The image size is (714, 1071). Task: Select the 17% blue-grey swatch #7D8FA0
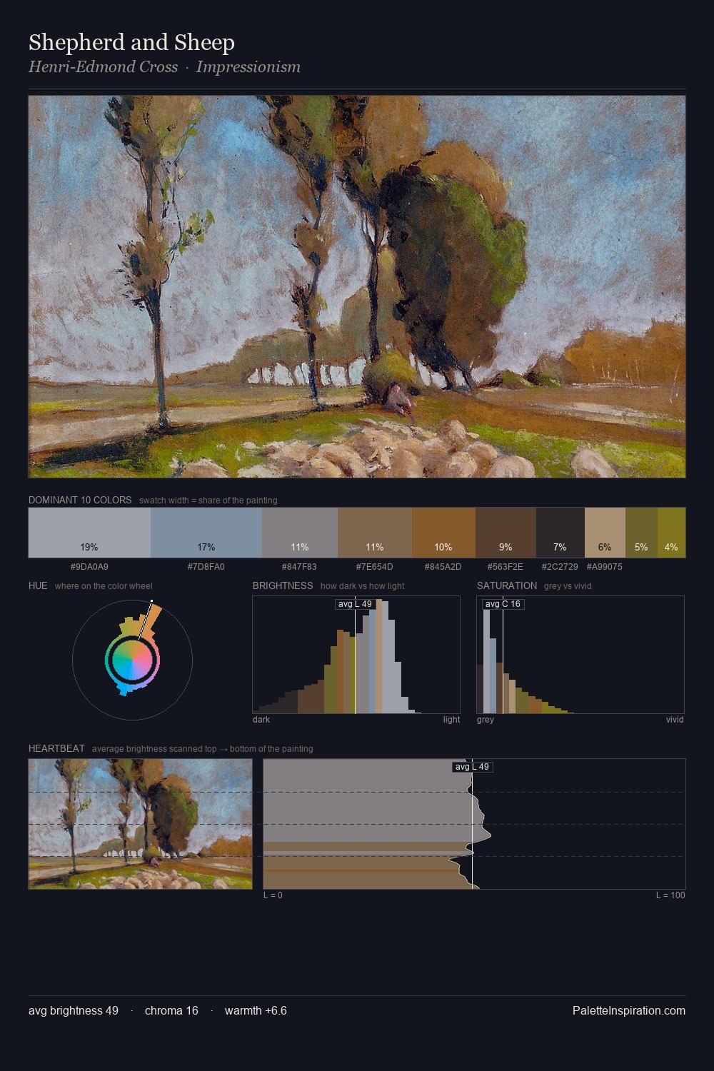206,533
